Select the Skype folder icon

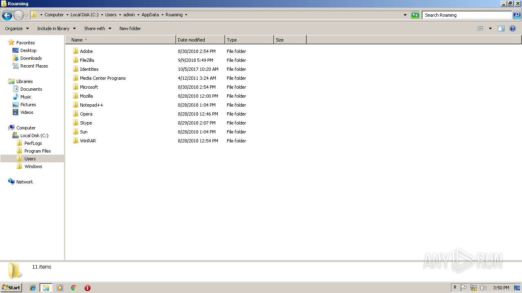click(x=75, y=123)
